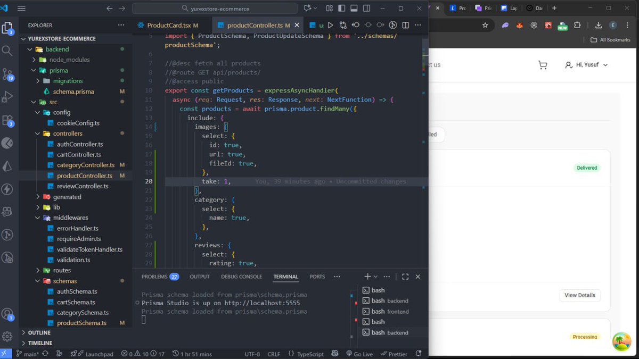This screenshot has height=359, width=639.
Task: Switch to the ProductCard.tsx editor tab
Action: pyautogui.click(x=168, y=25)
